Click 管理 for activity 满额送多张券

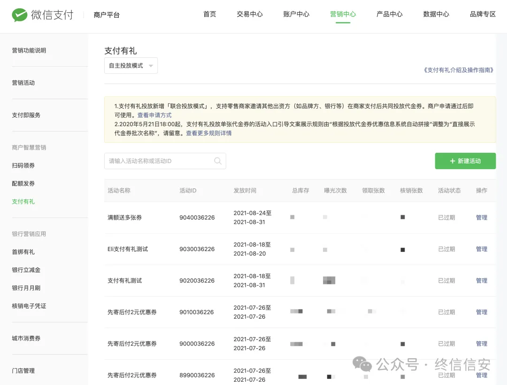[x=482, y=217]
